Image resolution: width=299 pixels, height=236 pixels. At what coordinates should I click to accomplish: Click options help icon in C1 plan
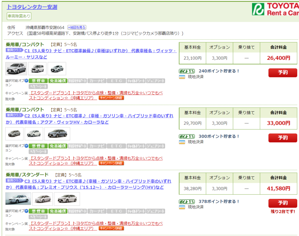click(27, 81)
